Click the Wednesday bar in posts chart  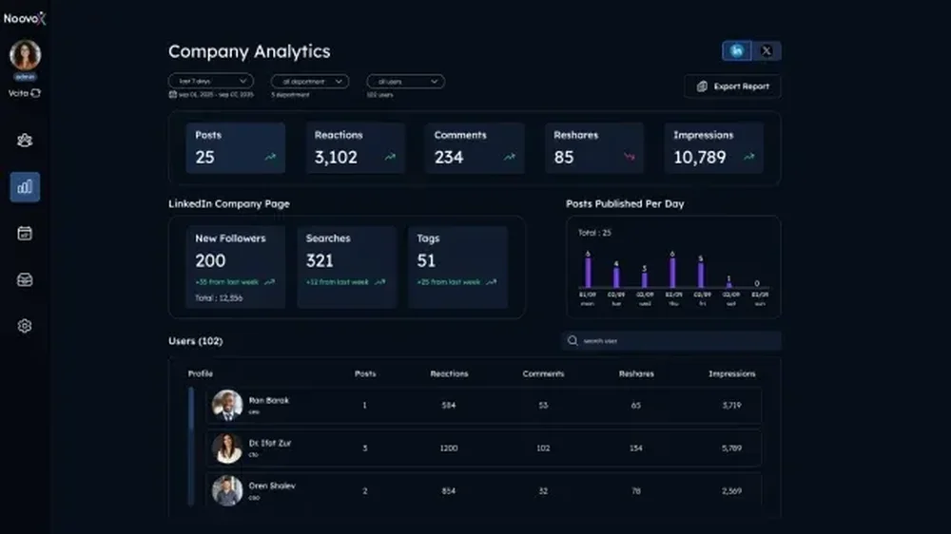(x=645, y=280)
